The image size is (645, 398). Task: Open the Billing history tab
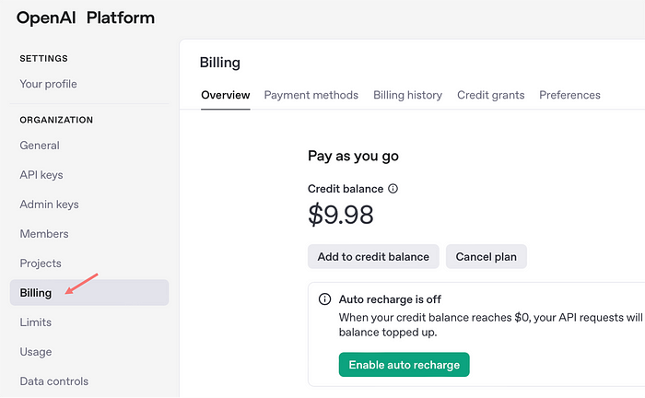407,95
